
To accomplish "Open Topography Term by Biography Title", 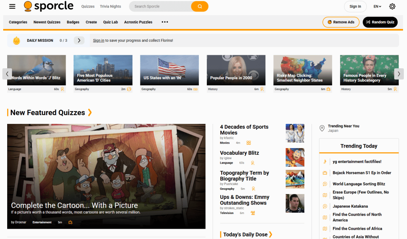I will [x=244, y=176].
